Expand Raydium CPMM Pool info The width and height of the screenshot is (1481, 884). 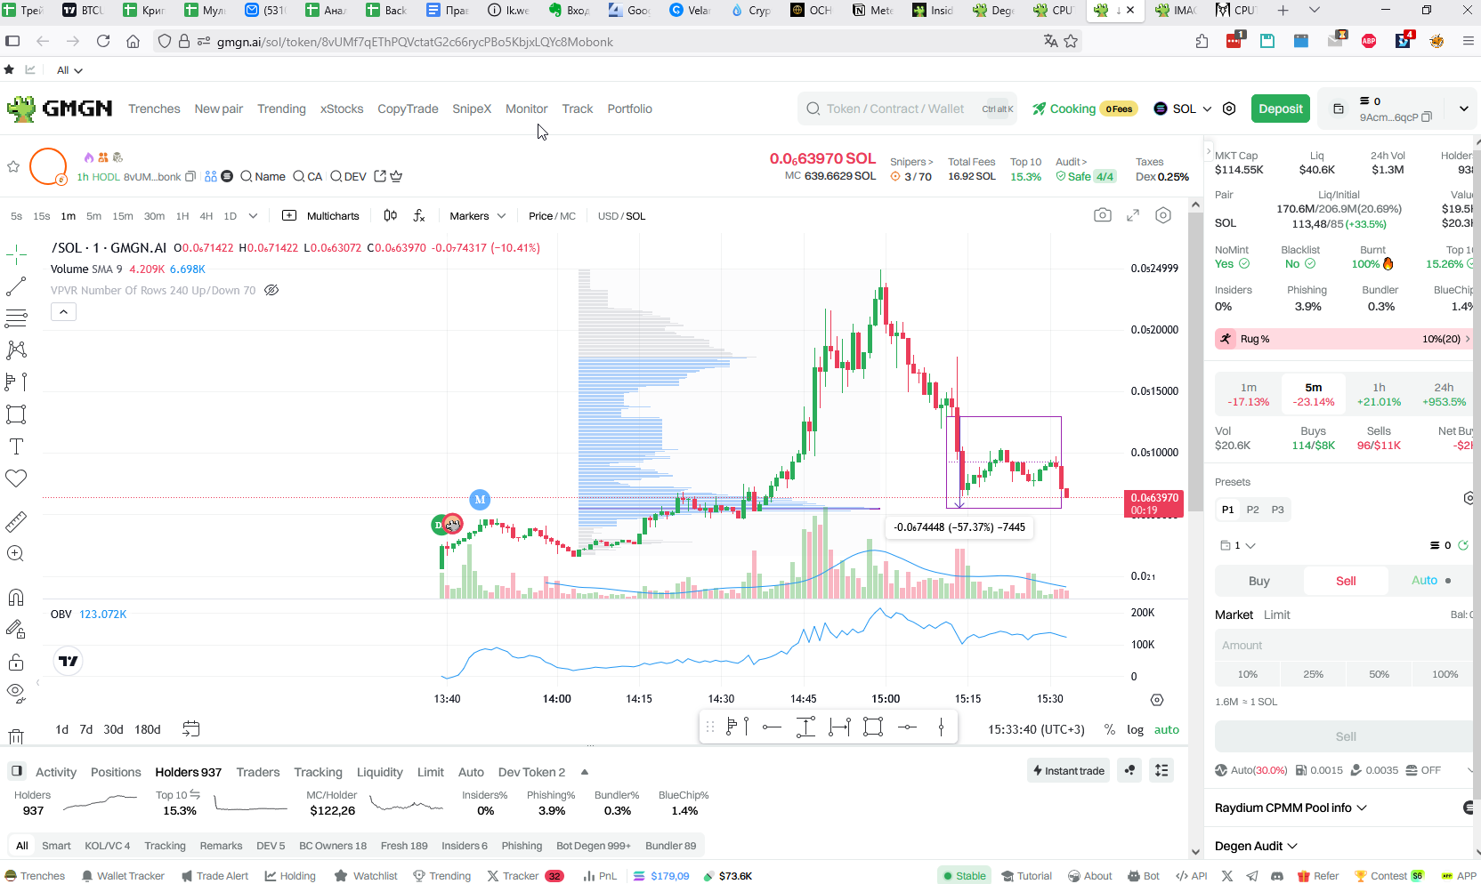(1291, 808)
